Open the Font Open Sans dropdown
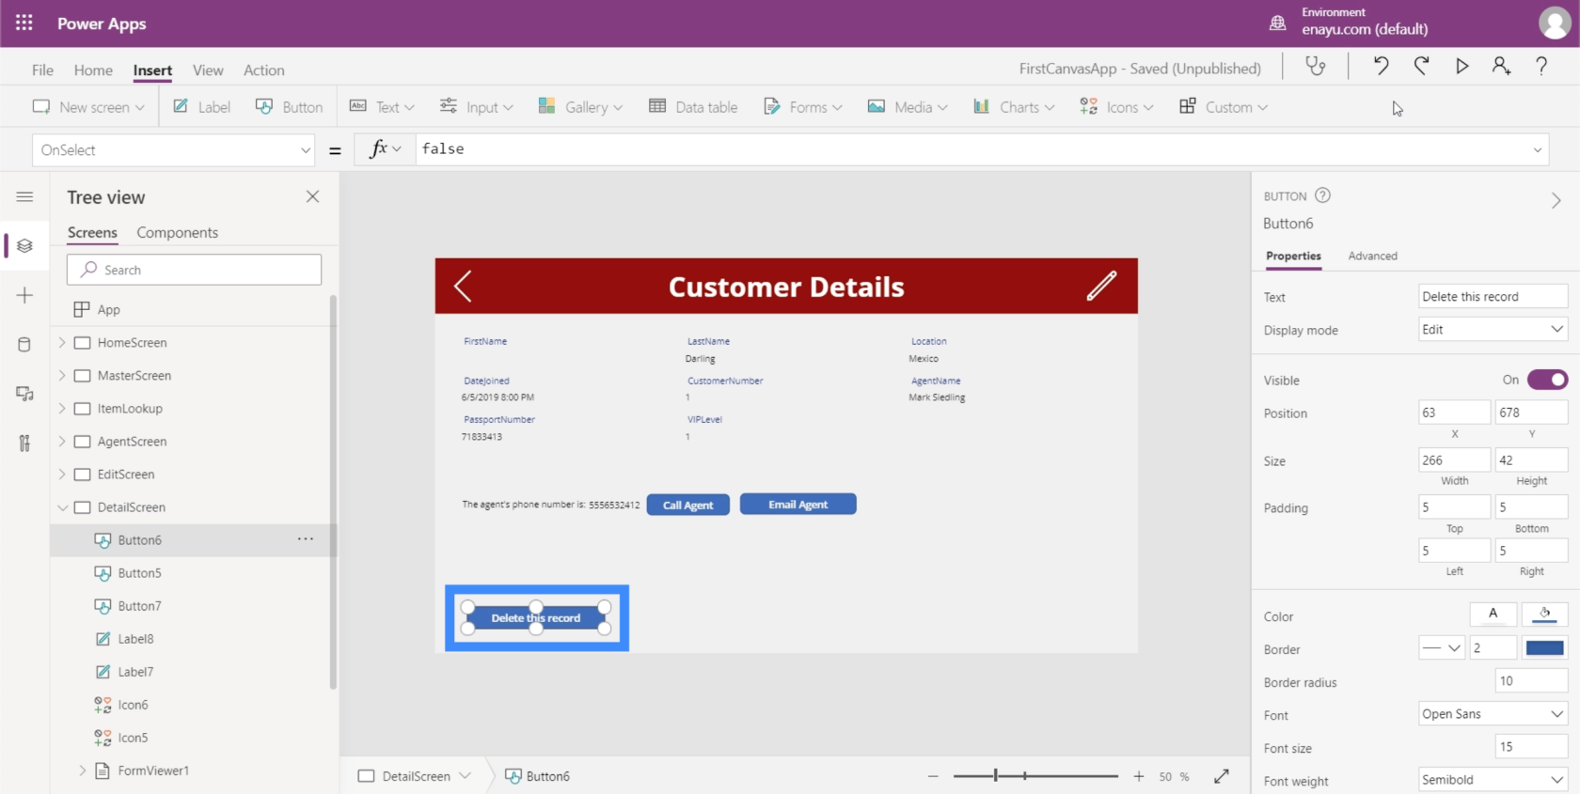This screenshot has width=1580, height=794. click(1493, 714)
